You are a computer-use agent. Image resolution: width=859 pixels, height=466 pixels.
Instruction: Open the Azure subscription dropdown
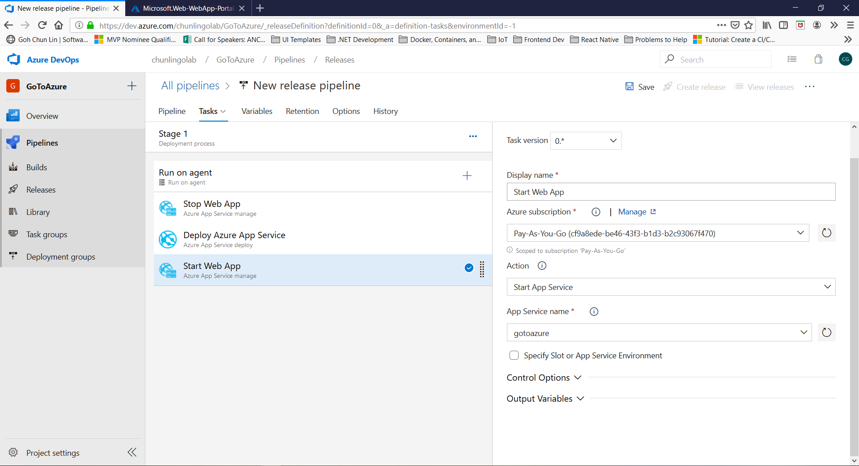[x=658, y=233]
